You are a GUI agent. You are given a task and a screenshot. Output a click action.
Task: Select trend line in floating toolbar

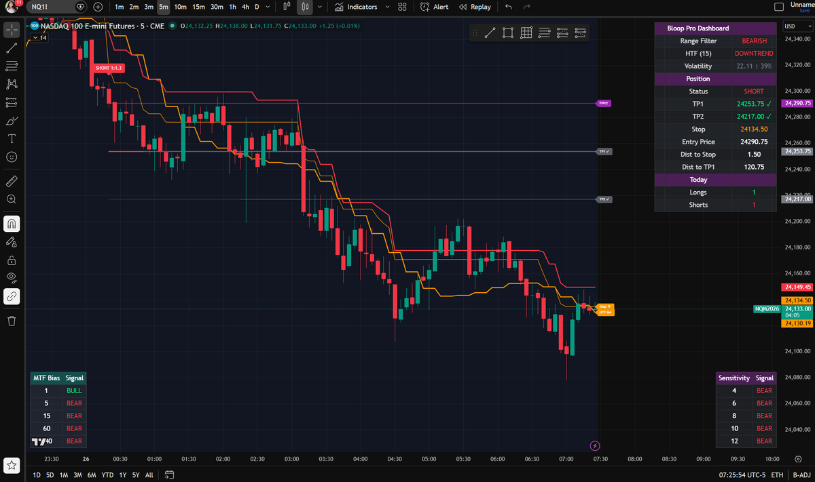[490, 32]
